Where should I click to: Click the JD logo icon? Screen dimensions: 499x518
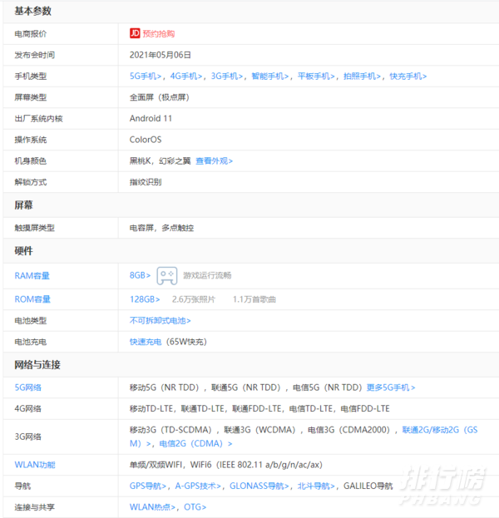[135, 33]
